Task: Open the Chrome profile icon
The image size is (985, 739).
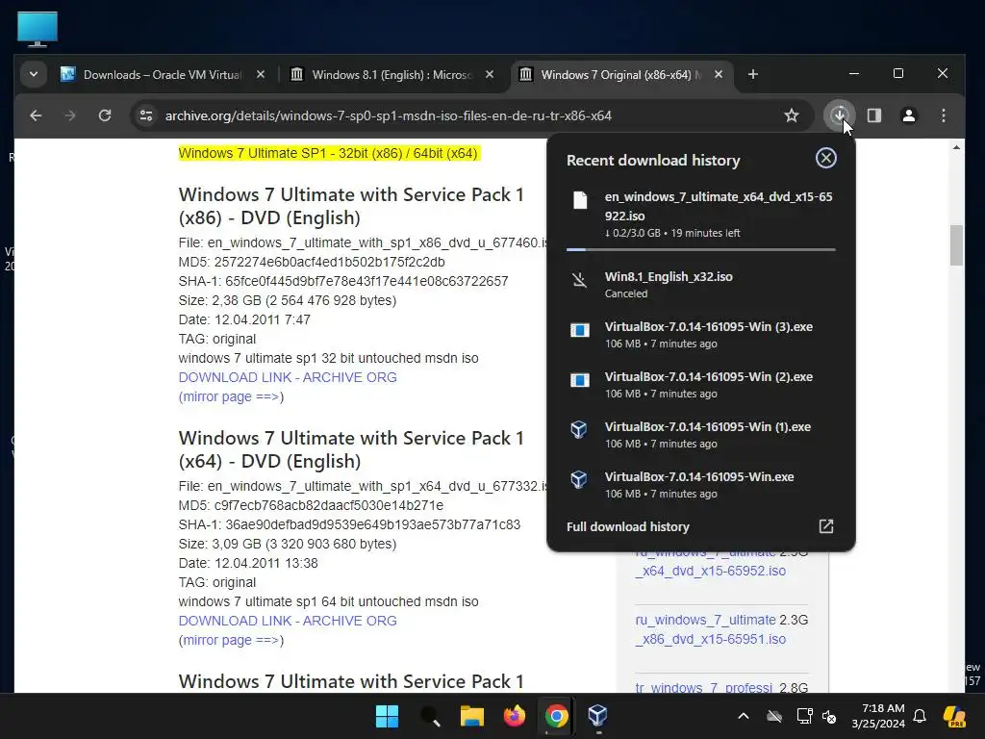Action: click(908, 115)
